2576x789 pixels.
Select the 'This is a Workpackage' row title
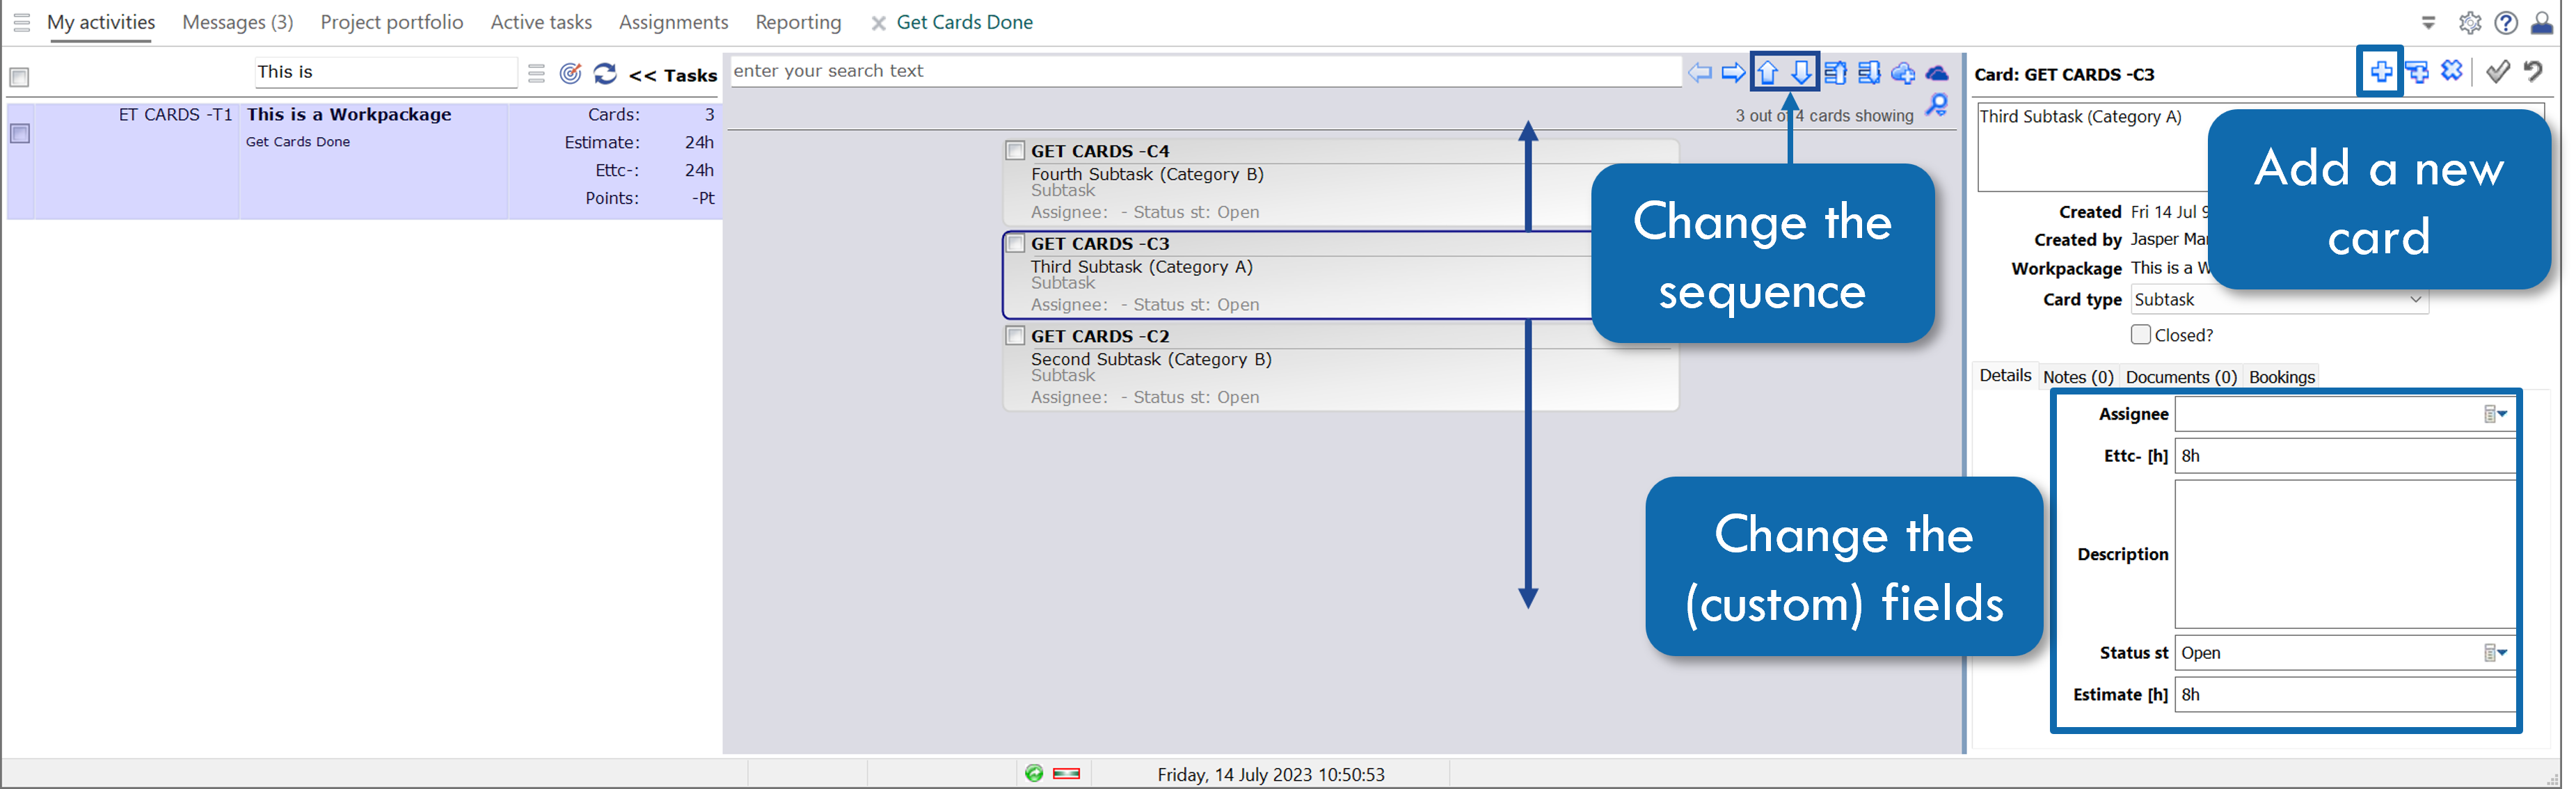pyautogui.click(x=349, y=114)
